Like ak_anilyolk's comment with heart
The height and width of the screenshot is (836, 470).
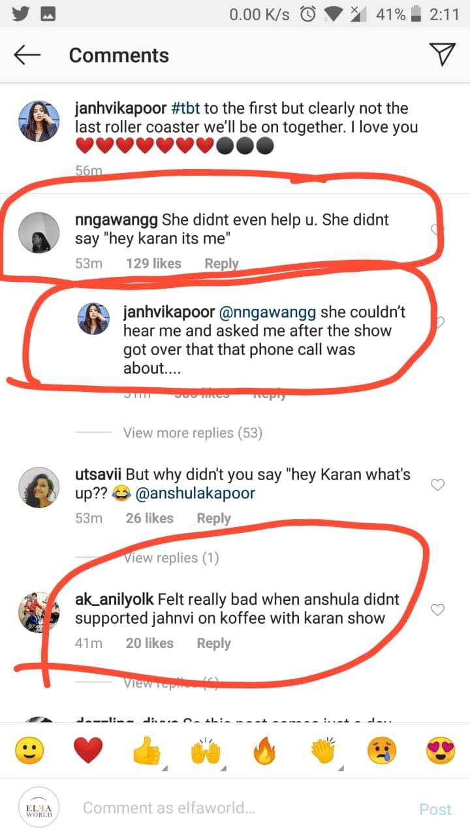439,610
